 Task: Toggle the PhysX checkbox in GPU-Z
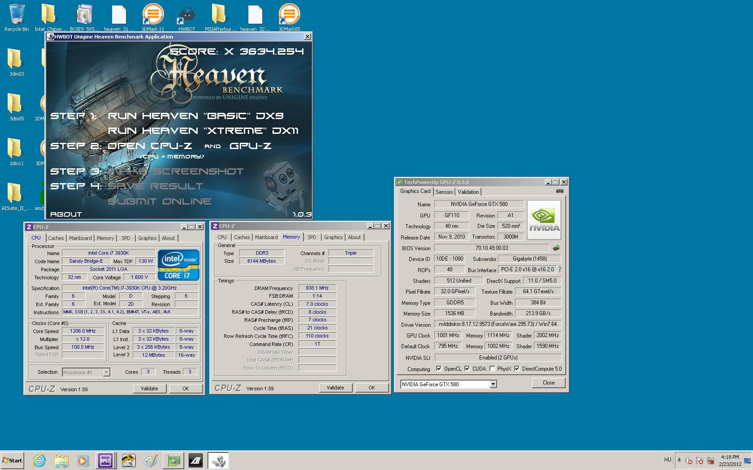pyautogui.click(x=492, y=369)
